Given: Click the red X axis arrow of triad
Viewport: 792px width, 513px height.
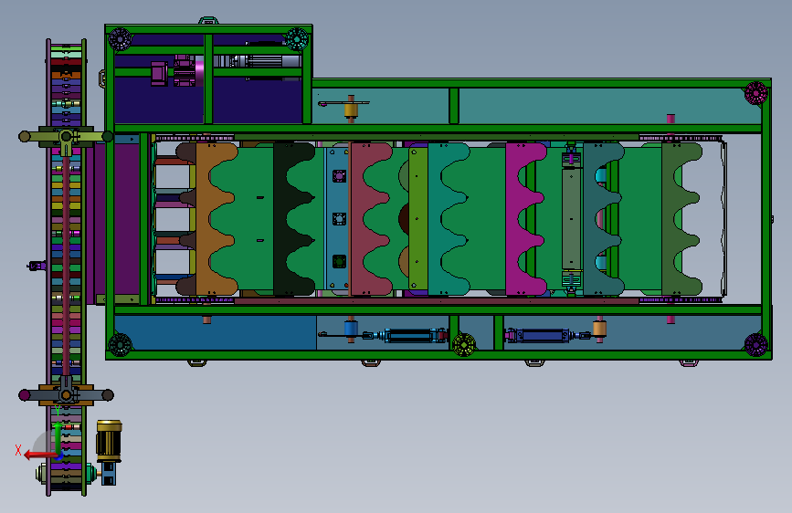Looking at the screenshot, I should pos(40,455).
